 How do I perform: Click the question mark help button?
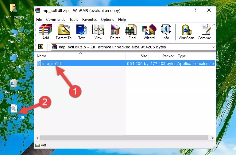pos(195,10)
